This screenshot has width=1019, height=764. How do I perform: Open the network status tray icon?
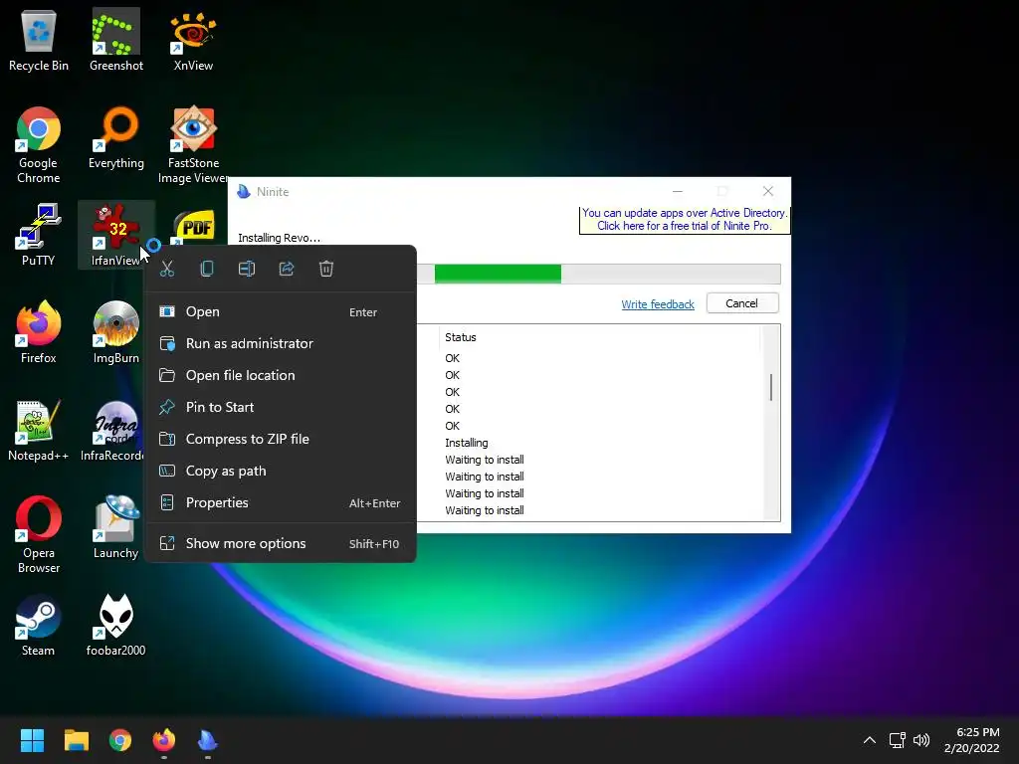898,740
